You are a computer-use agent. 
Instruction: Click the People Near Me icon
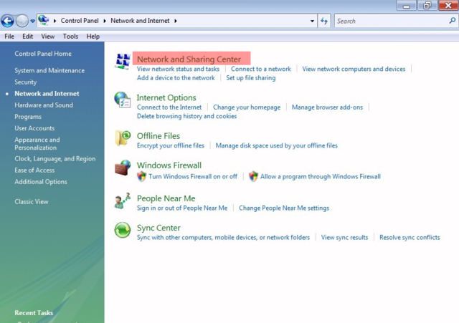[x=123, y=201]
